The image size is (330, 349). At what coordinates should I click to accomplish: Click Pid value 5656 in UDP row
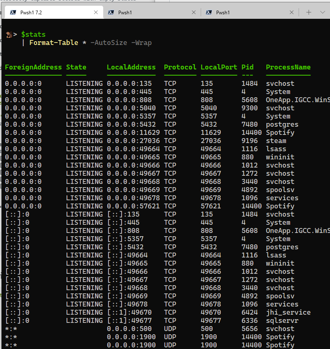pyautogui.click(x=250, y=329)
